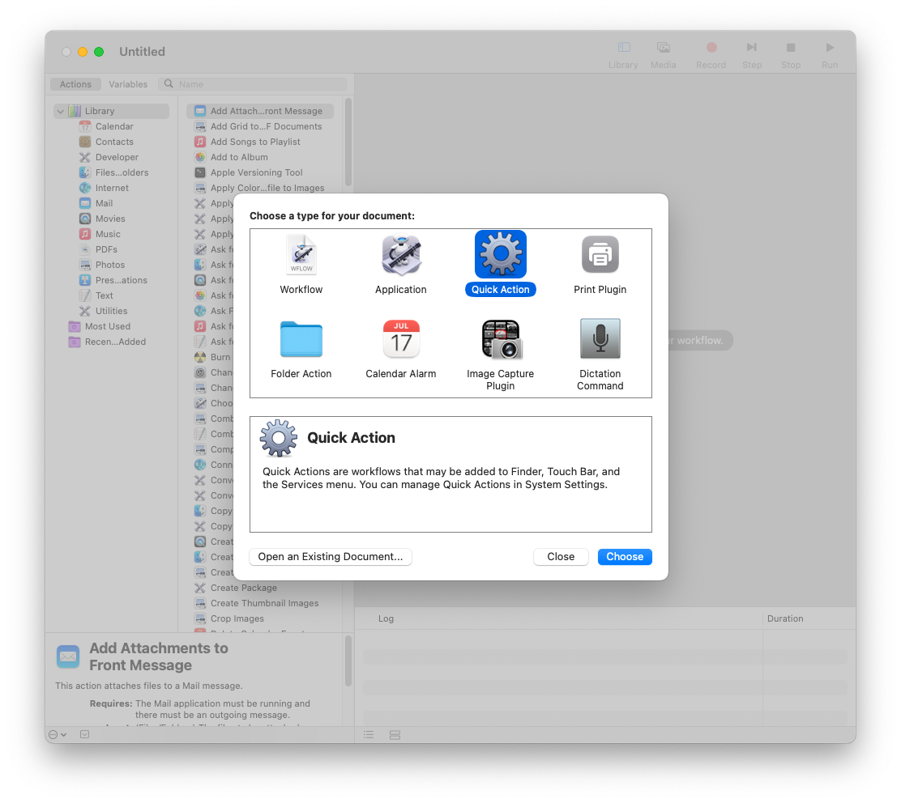
Task: Click the Mail icon in description pane
Action: tap(68, 656)
